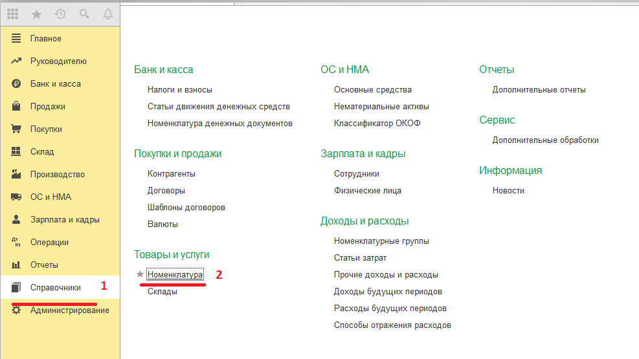
Task: Open Нематериальные активы link
Action: 381,106
